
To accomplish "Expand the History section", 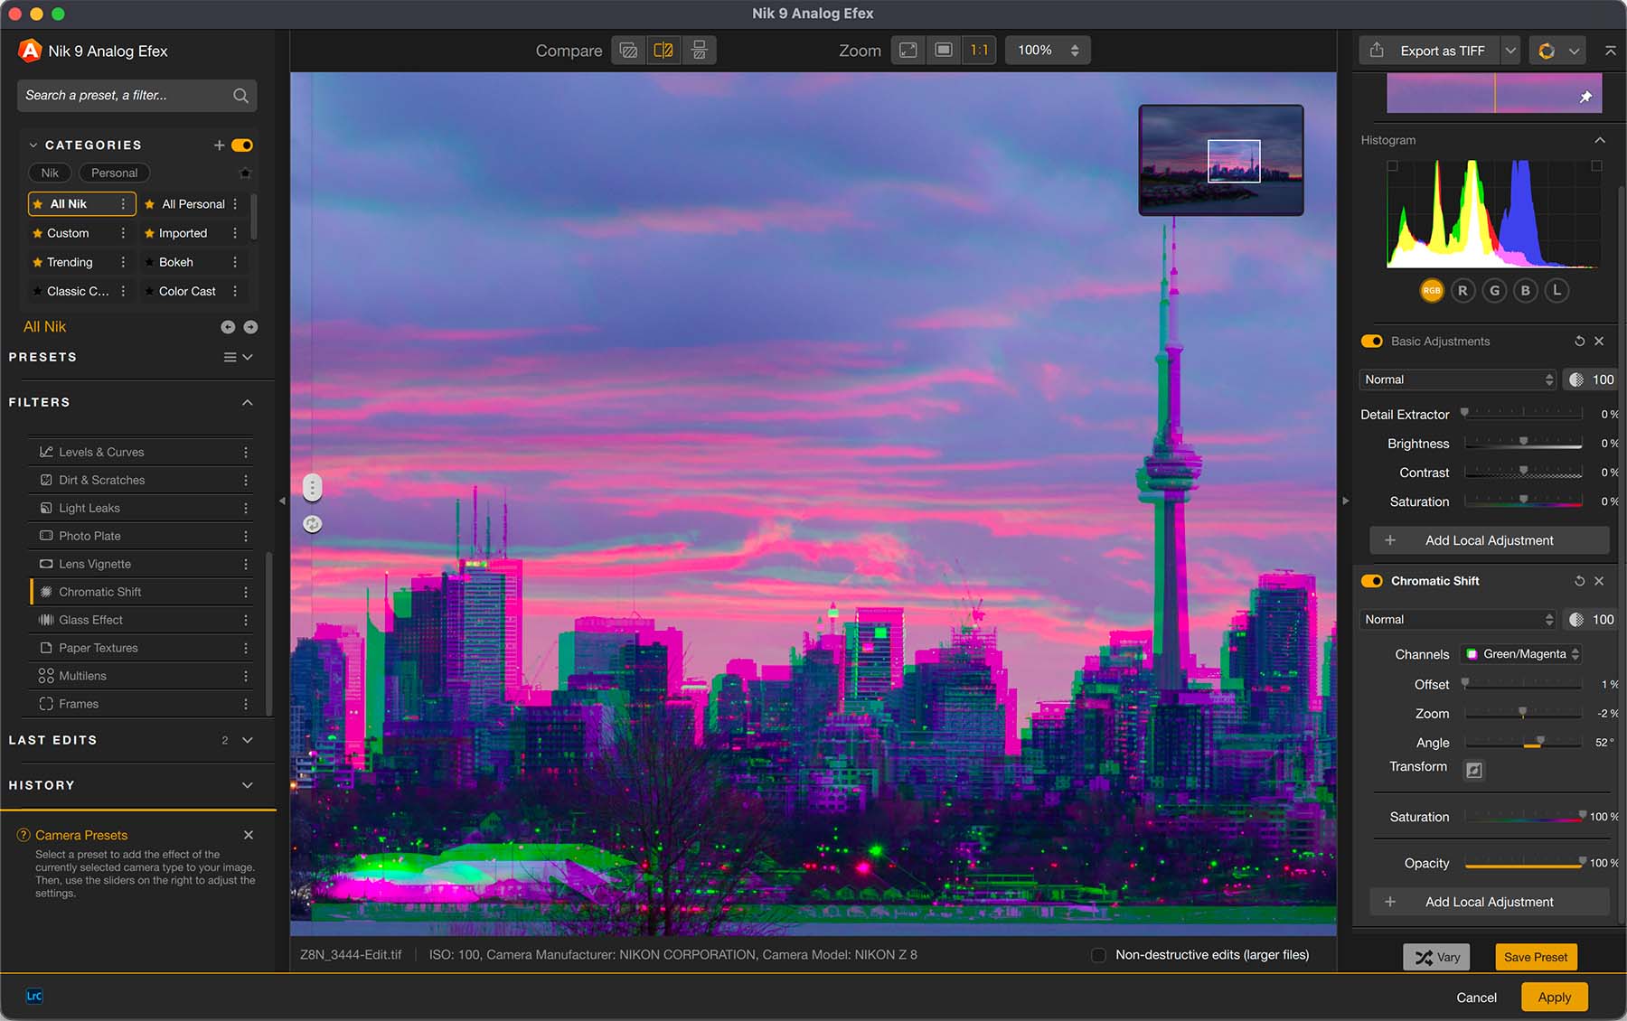I will pyautogui.click(x=247, y=785).
